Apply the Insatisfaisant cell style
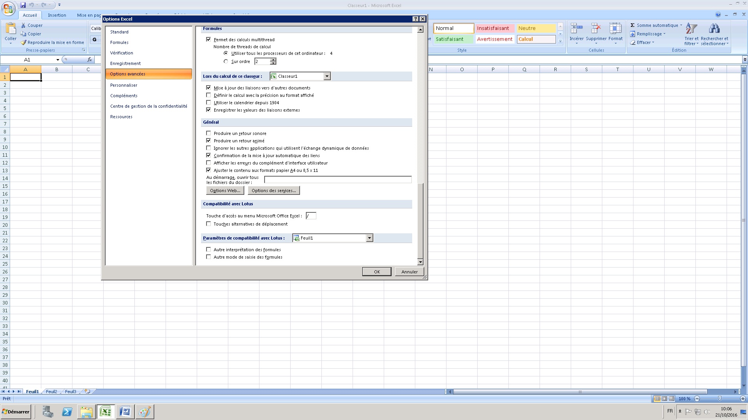This screenshot has height=420, width=748. (495, 28)
